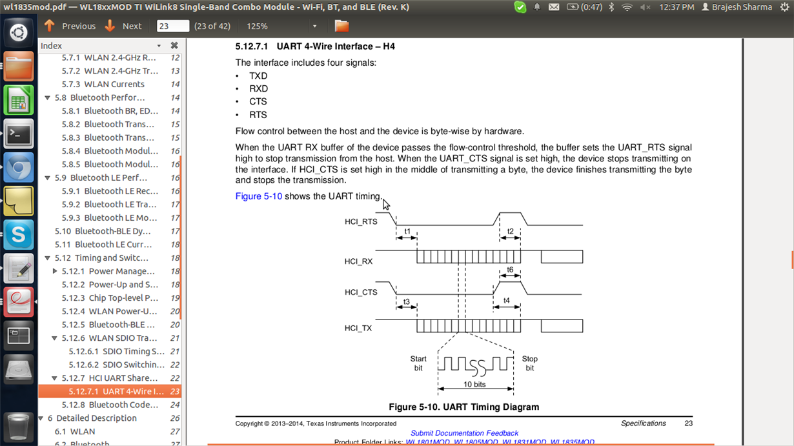The height and width of the screenshot is (446, 794).
Task: Open a file with the folder toolbar icon
Action: 341,26
